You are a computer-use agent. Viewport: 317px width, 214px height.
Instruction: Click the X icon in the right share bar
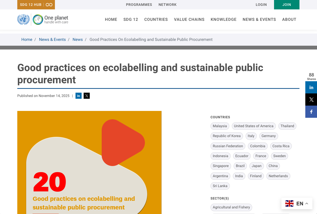click(x=311, y=100)
